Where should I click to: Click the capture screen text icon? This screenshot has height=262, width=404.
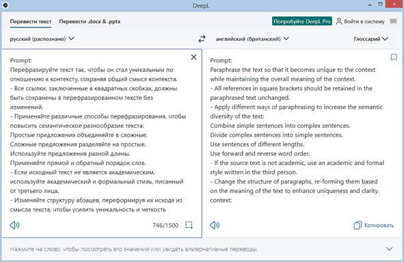(x=189, y=225)
